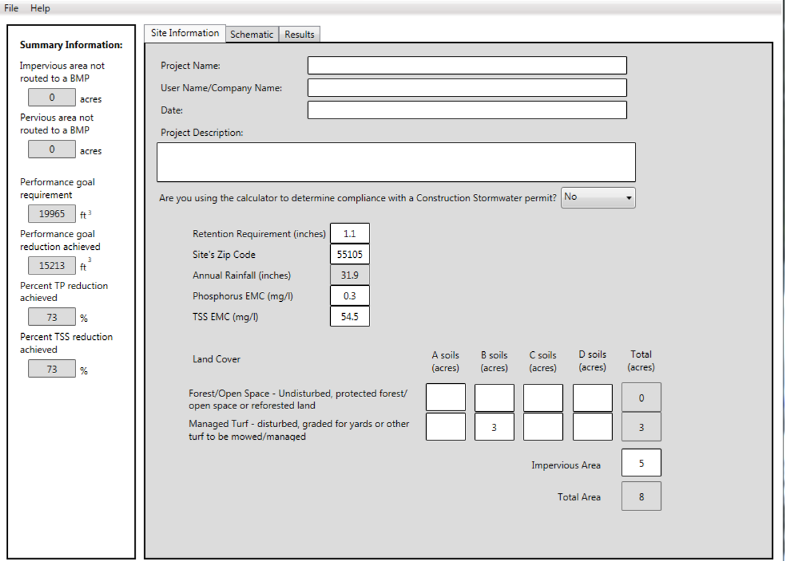This screenshot has height=561, width=785.
Task: Click the Site's Zip Code field
Action: click(349, 255)
